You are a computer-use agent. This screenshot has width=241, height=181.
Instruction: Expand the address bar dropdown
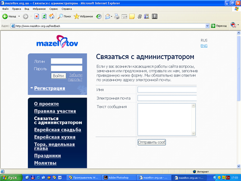207,26
